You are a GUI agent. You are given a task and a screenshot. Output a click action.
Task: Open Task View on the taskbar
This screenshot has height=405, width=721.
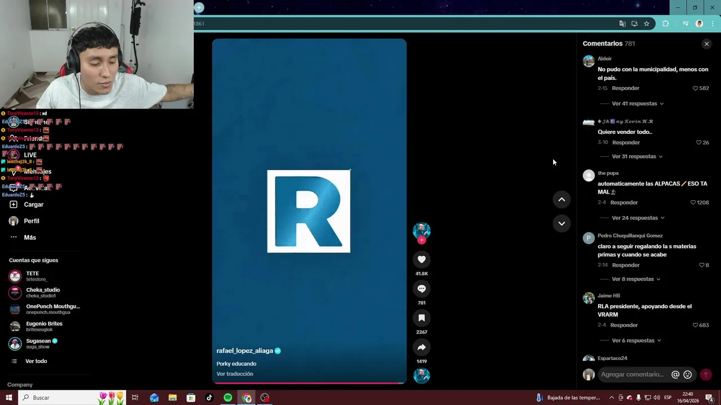pyautogui.click(x=135, y=398)
